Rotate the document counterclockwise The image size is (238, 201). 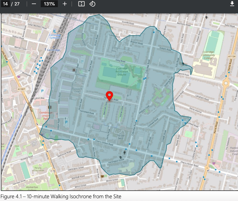tap(92, 4)
